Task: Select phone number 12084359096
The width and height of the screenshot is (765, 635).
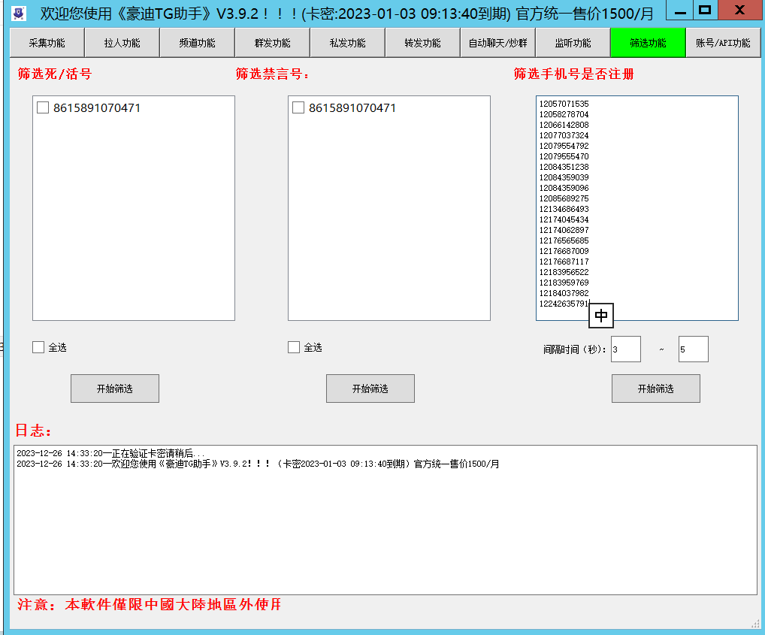Action: [x=564, y=188]
